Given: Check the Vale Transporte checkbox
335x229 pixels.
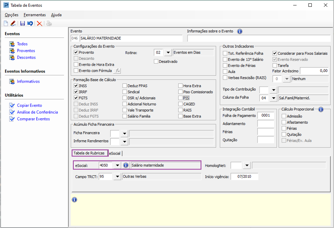Looking at the screenshot, I should [x=125, y=110].
